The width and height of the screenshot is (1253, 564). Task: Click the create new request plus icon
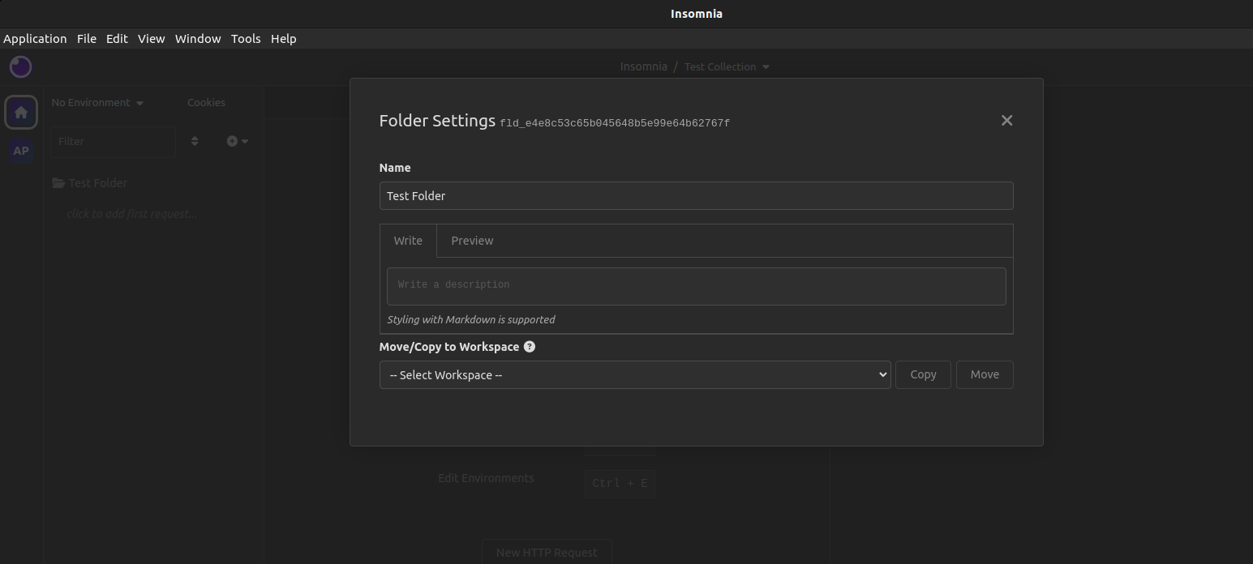pyautogui.click(x=237, y=141)
